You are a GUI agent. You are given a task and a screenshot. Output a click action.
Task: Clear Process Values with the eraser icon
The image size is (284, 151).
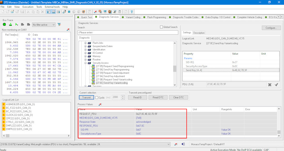point(100,104)
